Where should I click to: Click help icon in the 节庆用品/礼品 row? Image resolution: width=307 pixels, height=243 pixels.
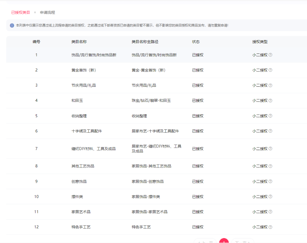270,85
